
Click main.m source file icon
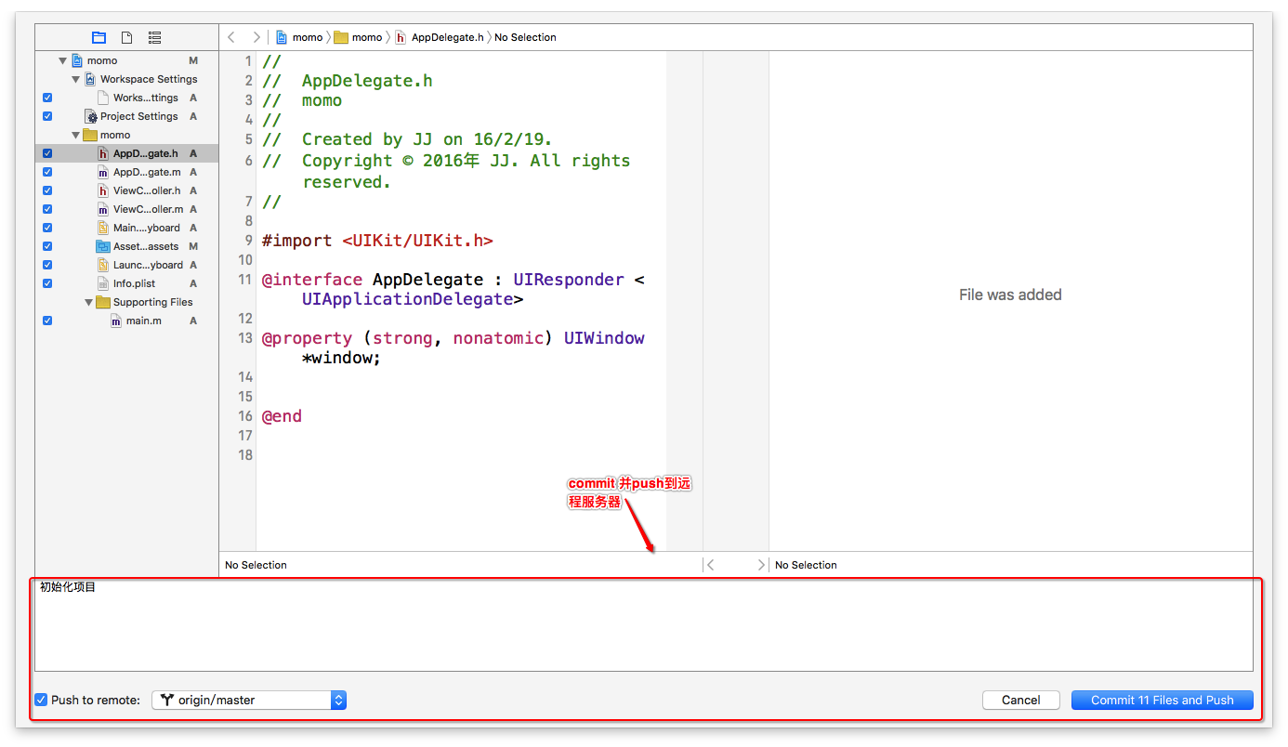pos(116,321)
